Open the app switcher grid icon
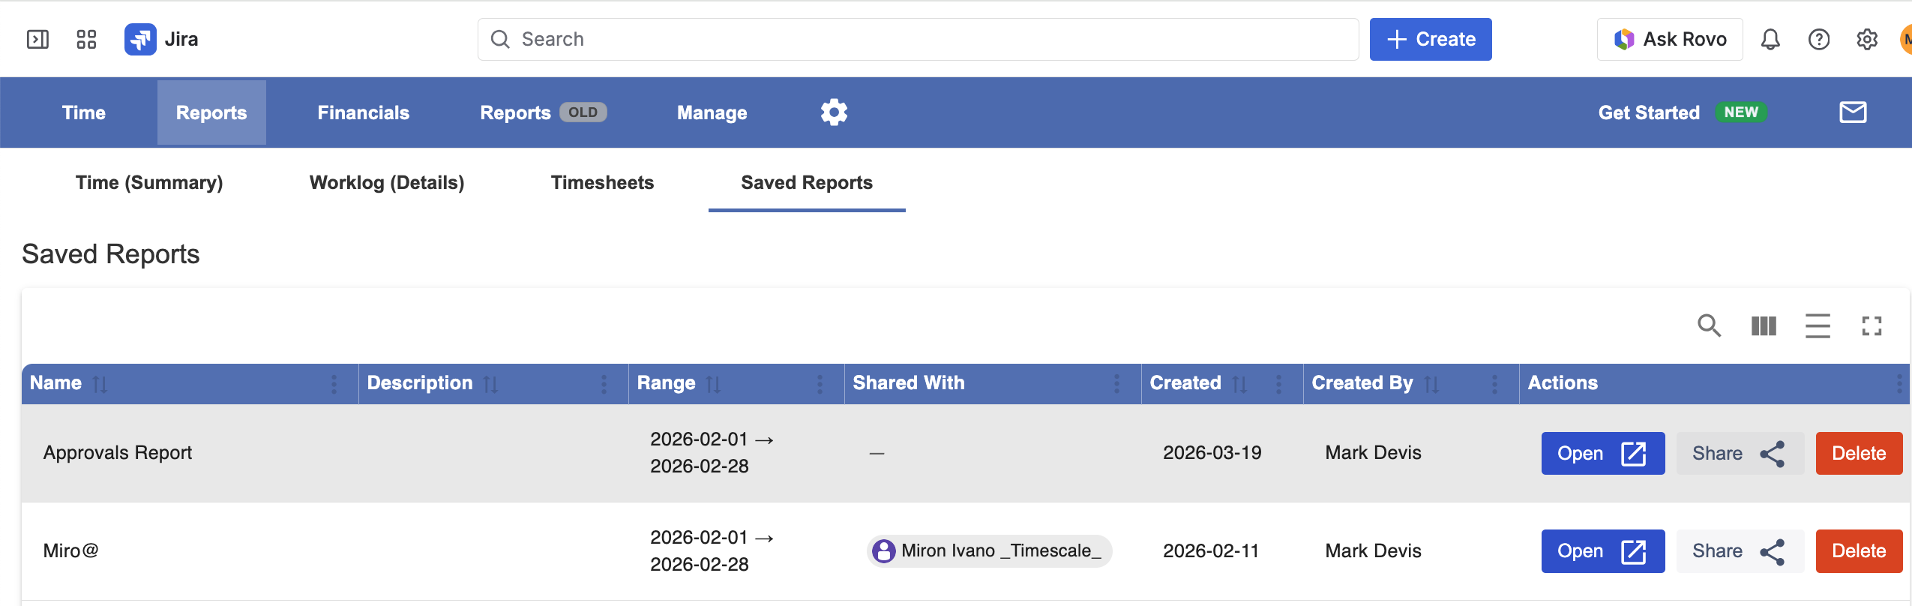The width and height of the screenshot is (1912, 606). 86,39
